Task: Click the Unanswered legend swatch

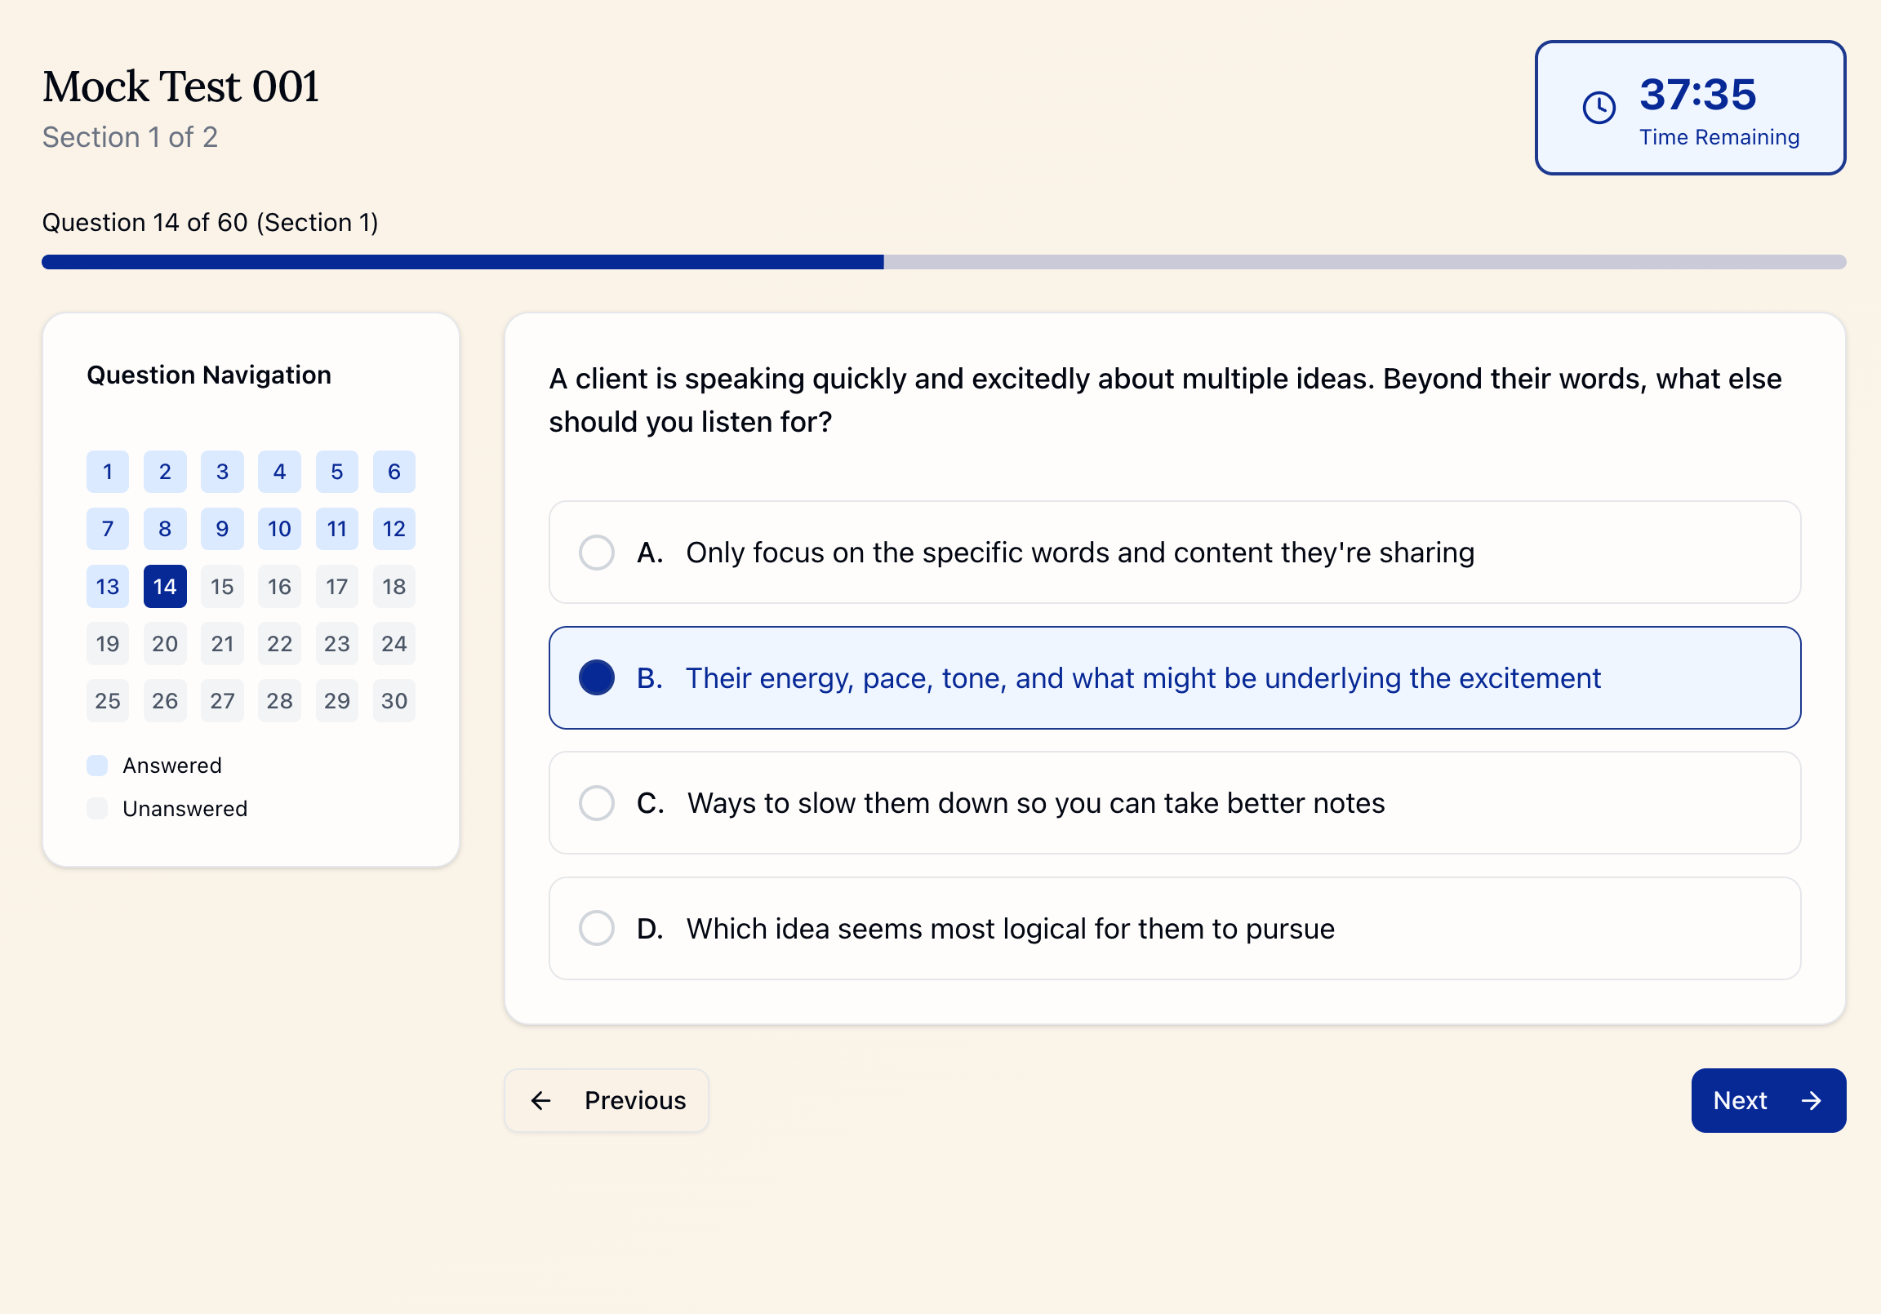Action: click(x=96, y=808)
